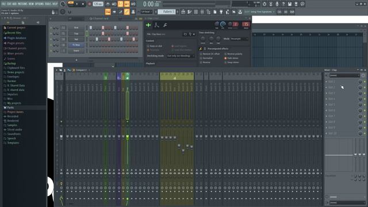Mute the Hat channel via green LED

[x=51, y=39]
